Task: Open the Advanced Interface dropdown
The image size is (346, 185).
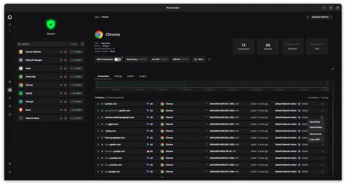Action: coord(322,17)
